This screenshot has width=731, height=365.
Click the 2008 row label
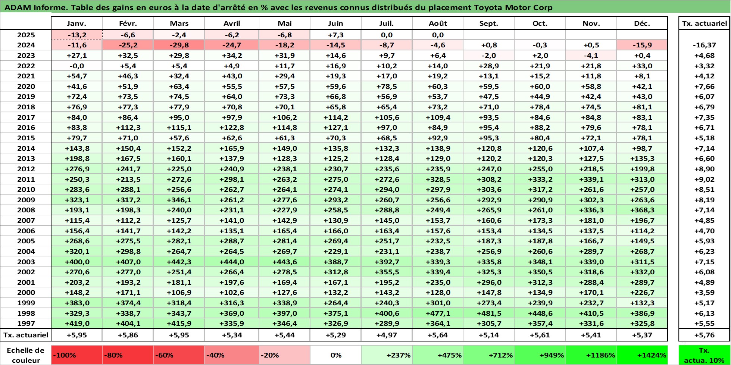26,210
